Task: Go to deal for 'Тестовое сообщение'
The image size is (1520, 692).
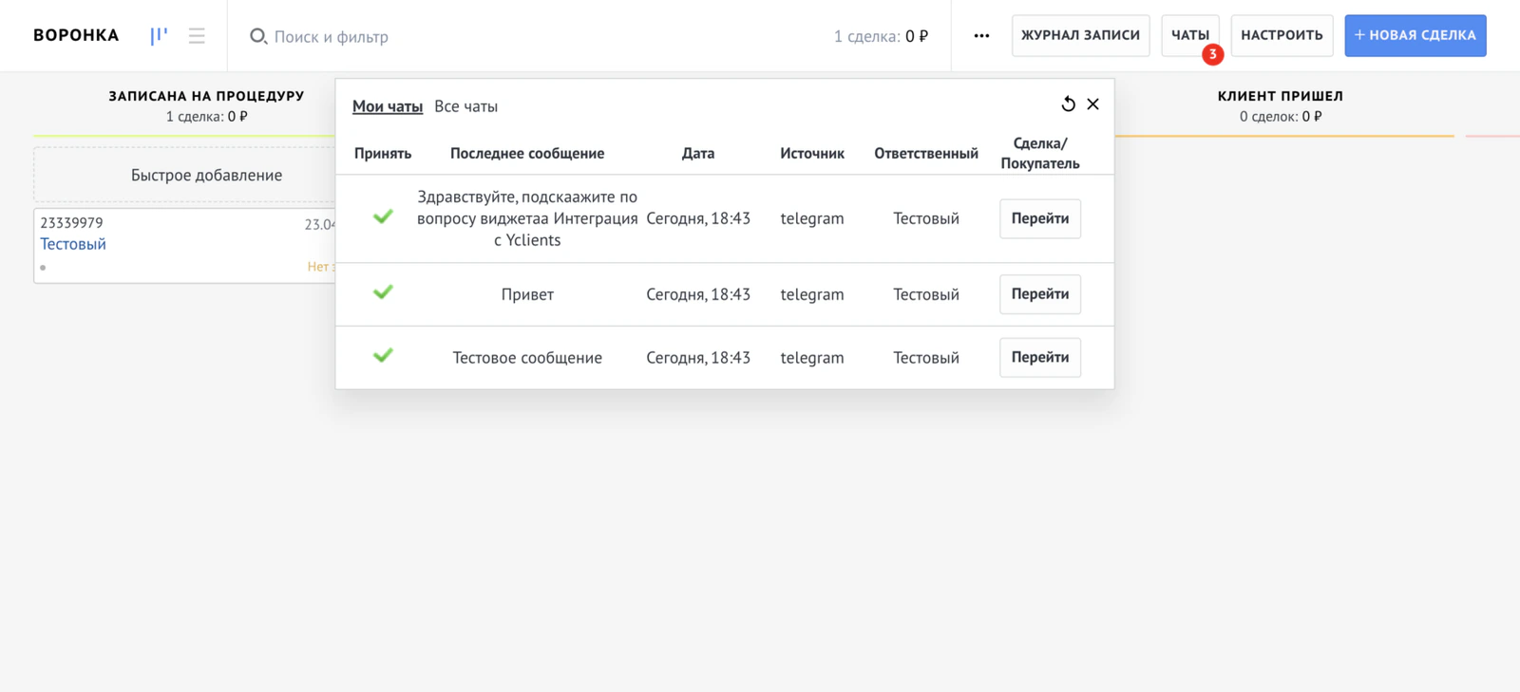Action: point(1040,358)
